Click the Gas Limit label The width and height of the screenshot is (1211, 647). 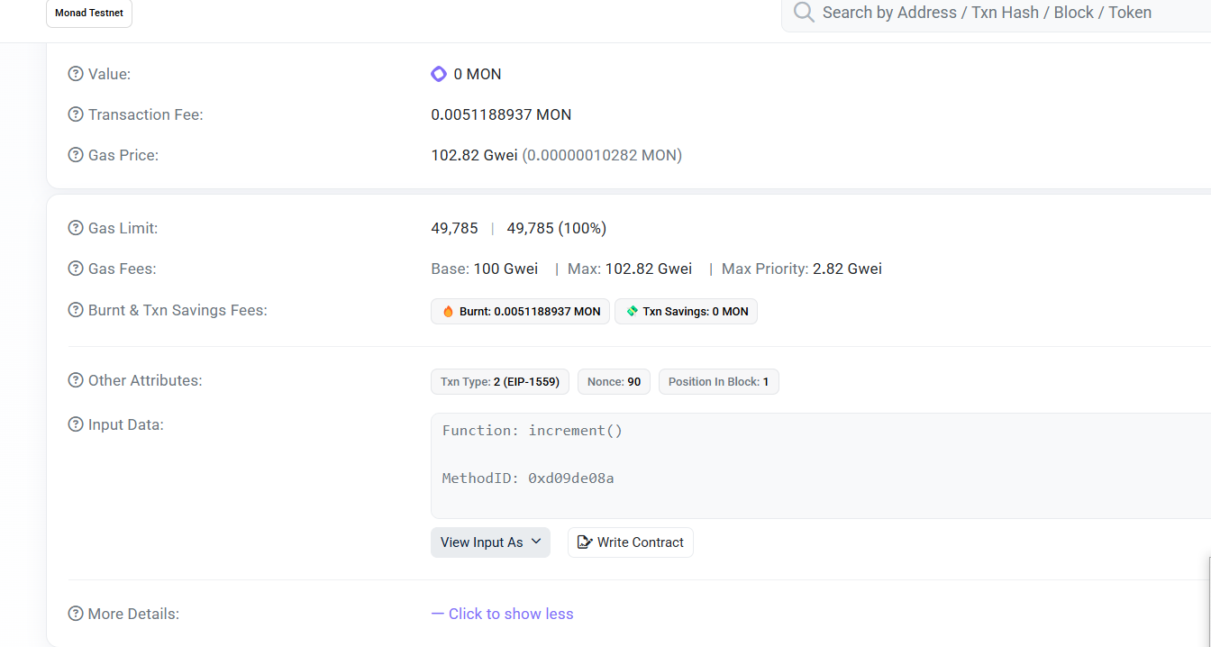(x=123, y=228)
